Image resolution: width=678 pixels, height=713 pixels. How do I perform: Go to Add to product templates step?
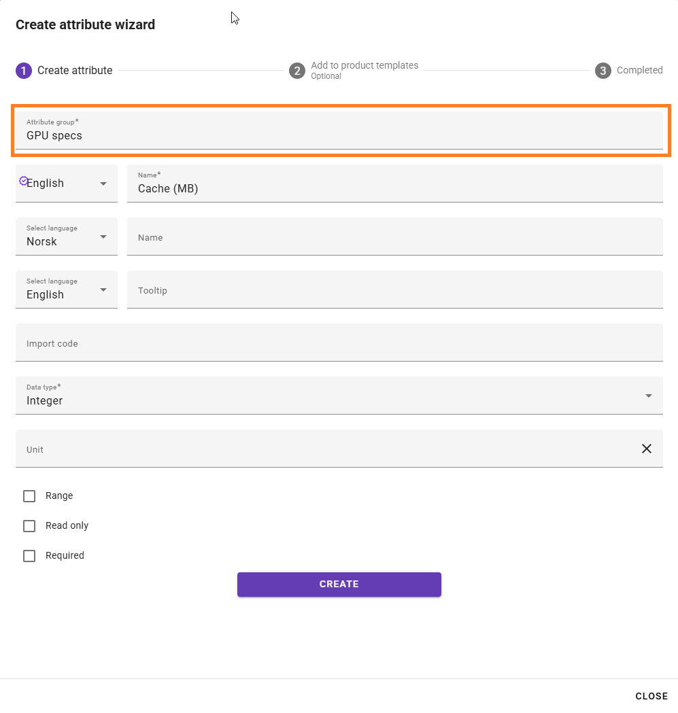pyautogui.click(x=365, y=65)
